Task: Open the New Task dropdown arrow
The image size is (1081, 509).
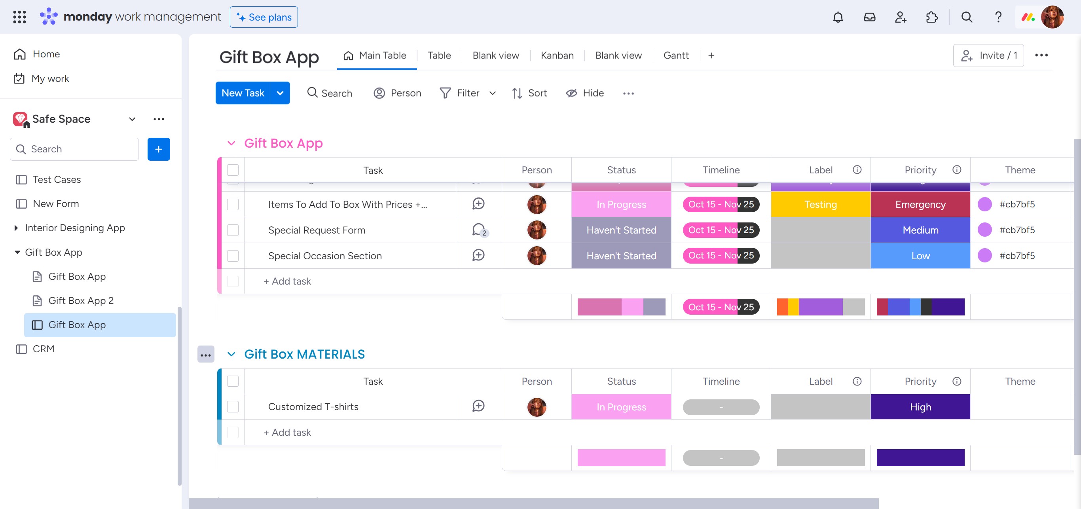Action: point(280,93)
